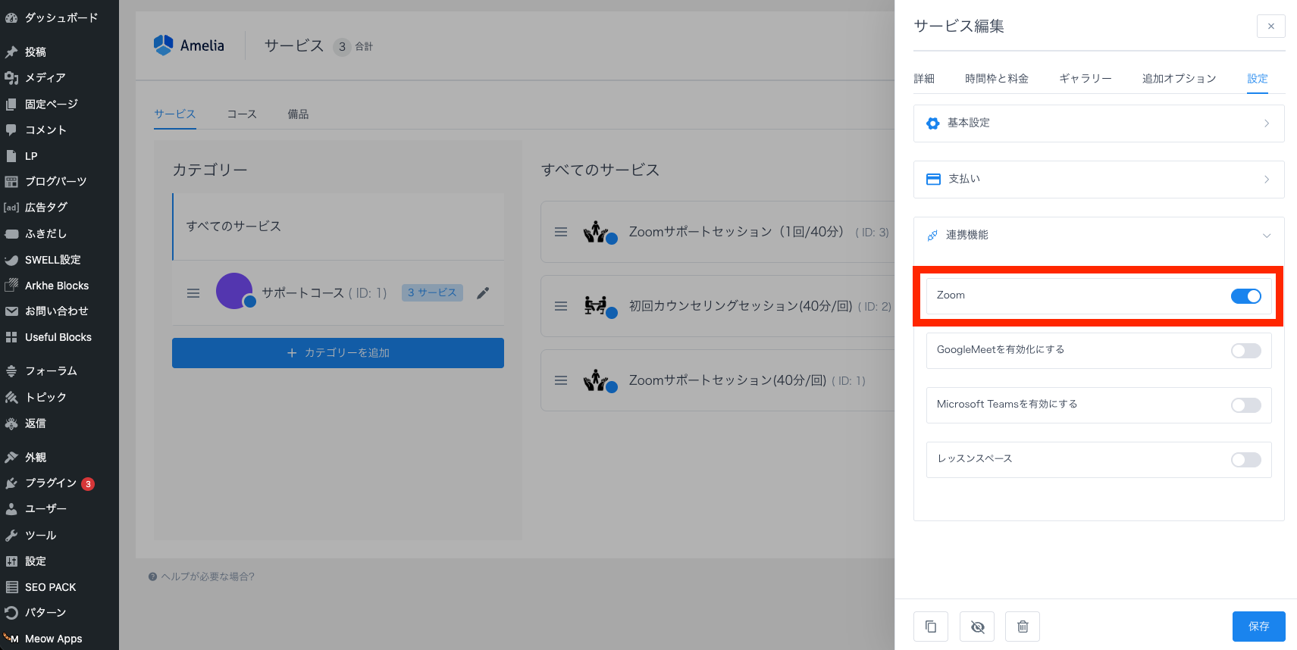Expand the 基本設定 section

(1098, 123)
